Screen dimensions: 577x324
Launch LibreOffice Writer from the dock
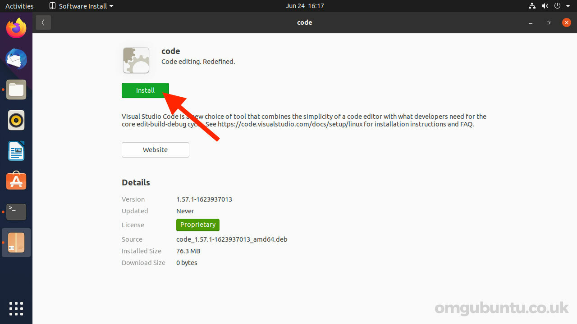16,151
